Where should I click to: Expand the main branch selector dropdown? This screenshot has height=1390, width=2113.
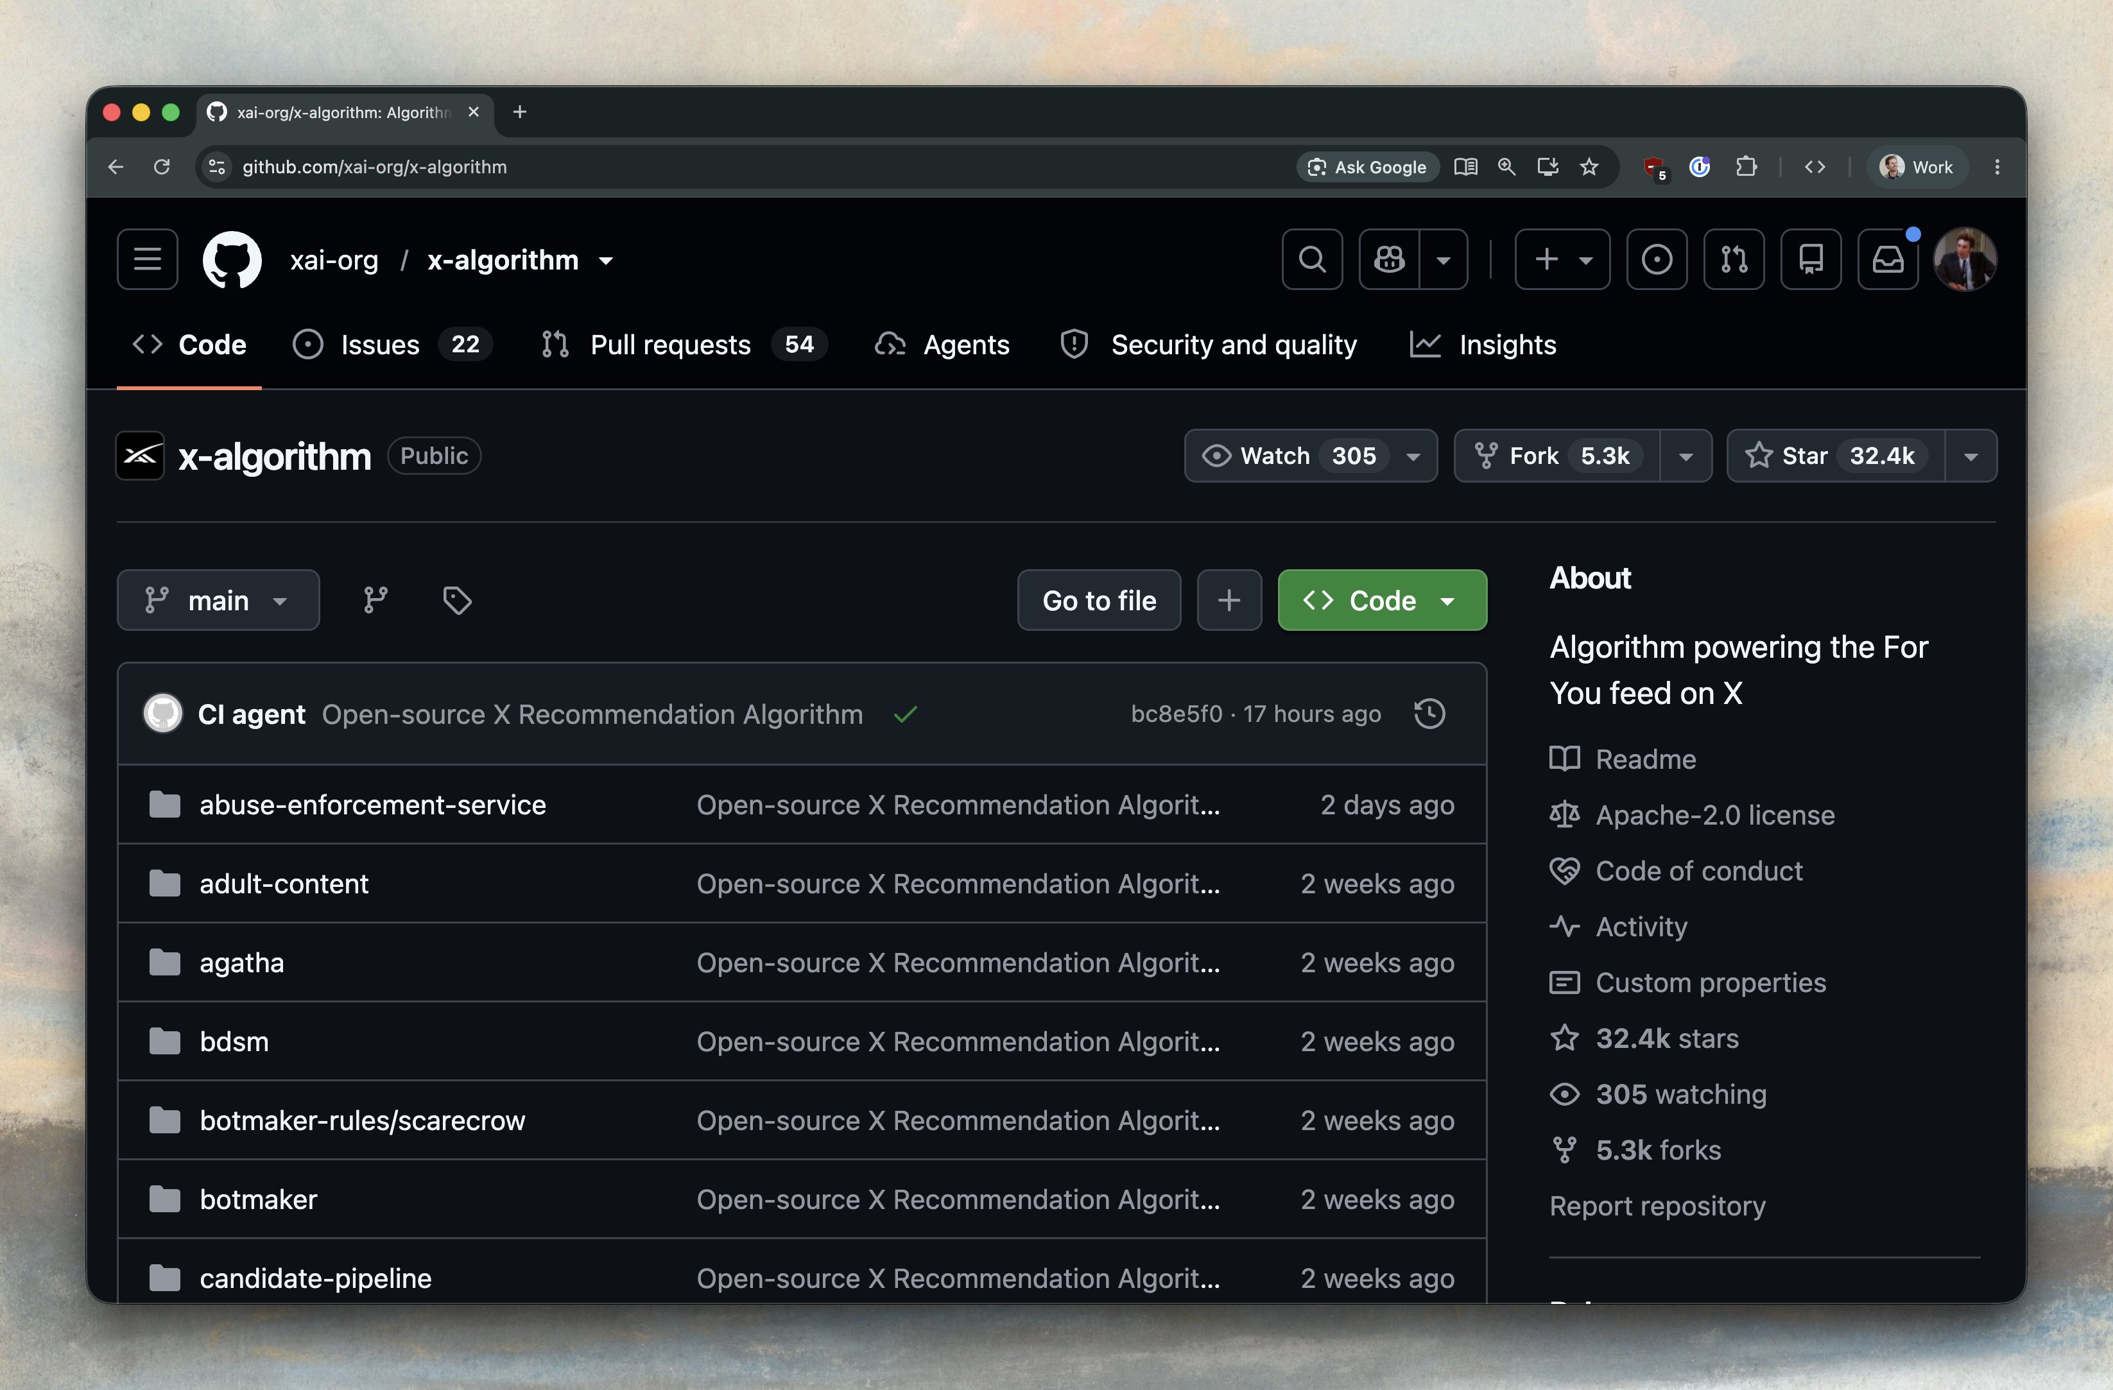(218, 600)
